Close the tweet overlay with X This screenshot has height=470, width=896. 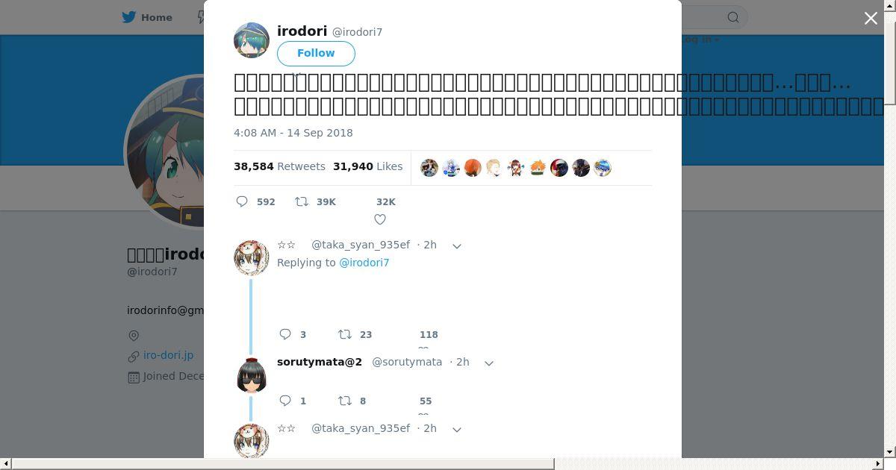click(x=871, y=18)
